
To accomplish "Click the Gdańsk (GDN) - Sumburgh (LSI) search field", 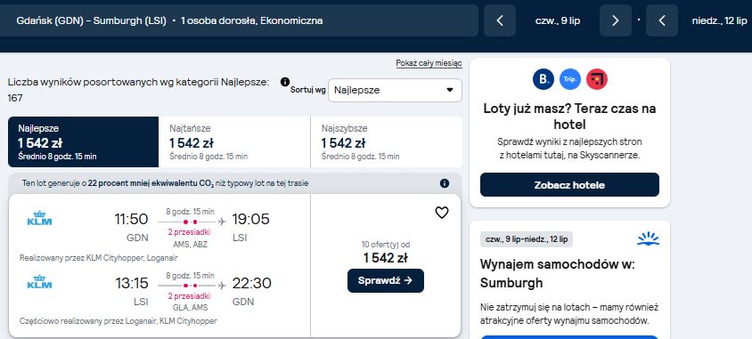I will tap(240, 20).
